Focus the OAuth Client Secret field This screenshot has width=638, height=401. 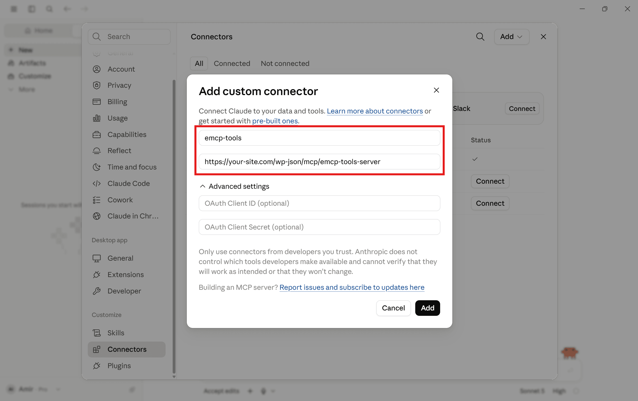pos(319,227)
